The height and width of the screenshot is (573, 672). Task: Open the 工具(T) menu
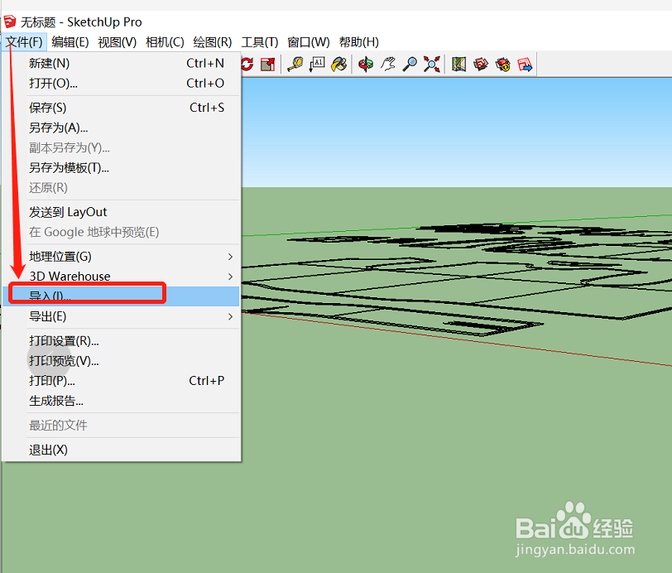(259, 42)
